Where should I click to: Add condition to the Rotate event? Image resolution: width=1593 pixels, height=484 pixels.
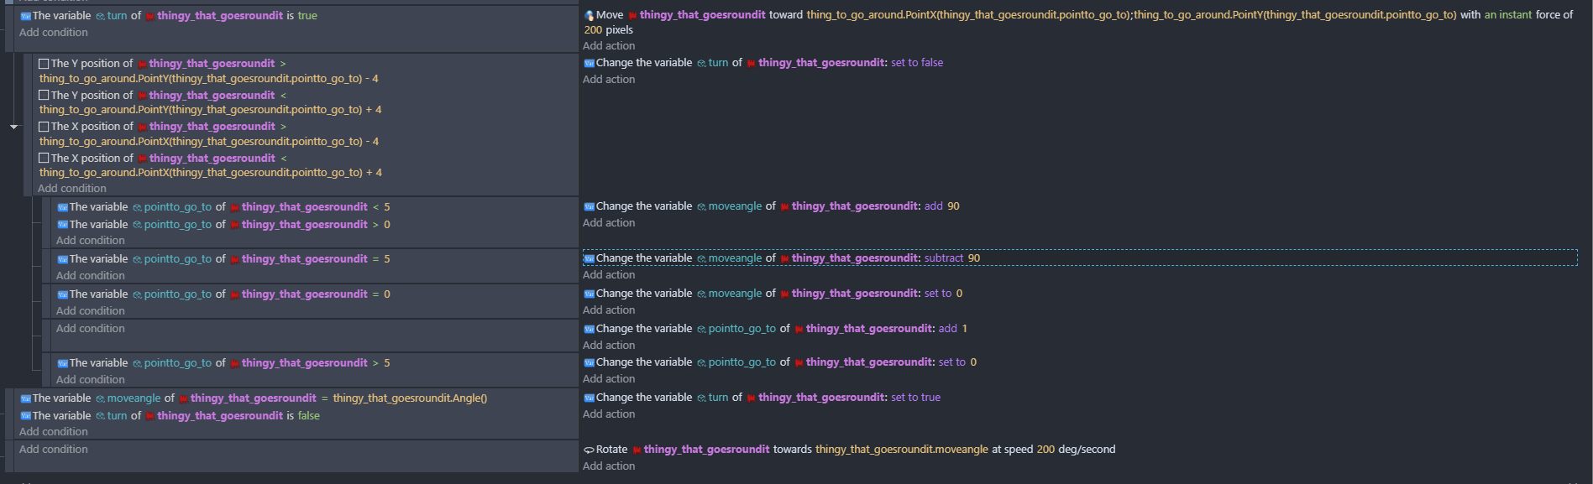pyautogui.click(x=54, y=450)
